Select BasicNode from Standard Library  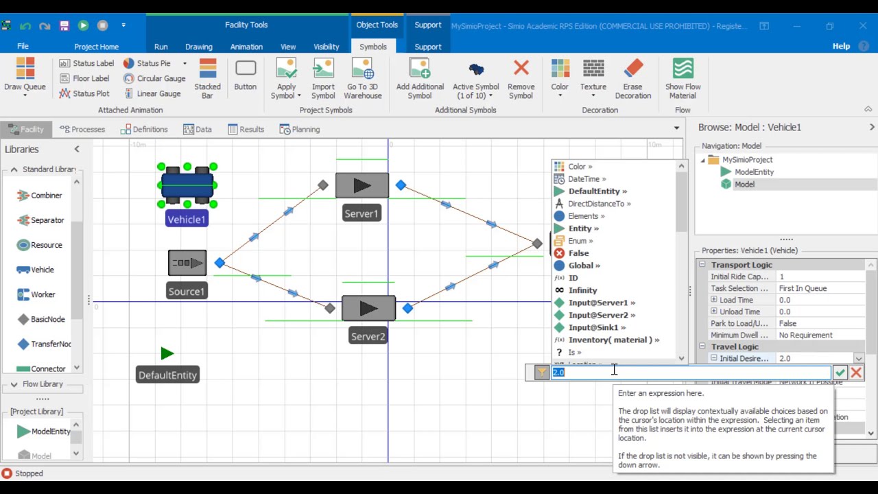(x=41, y=319)
